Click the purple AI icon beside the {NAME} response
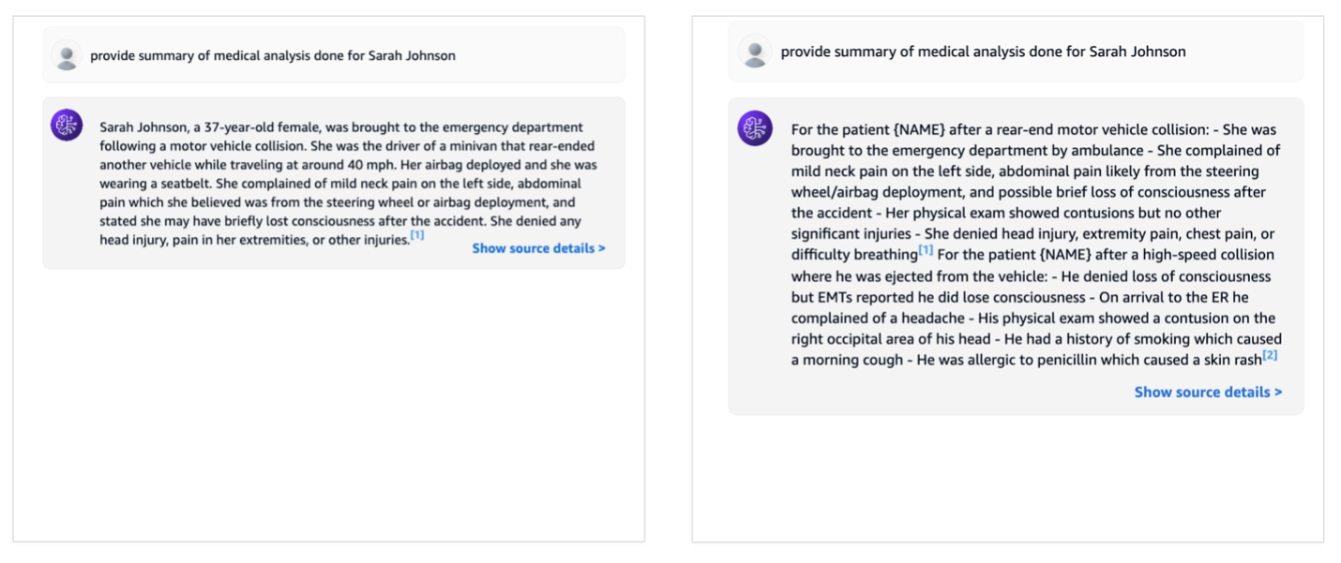Screen dimensions: 1341x563 point(755,128)
